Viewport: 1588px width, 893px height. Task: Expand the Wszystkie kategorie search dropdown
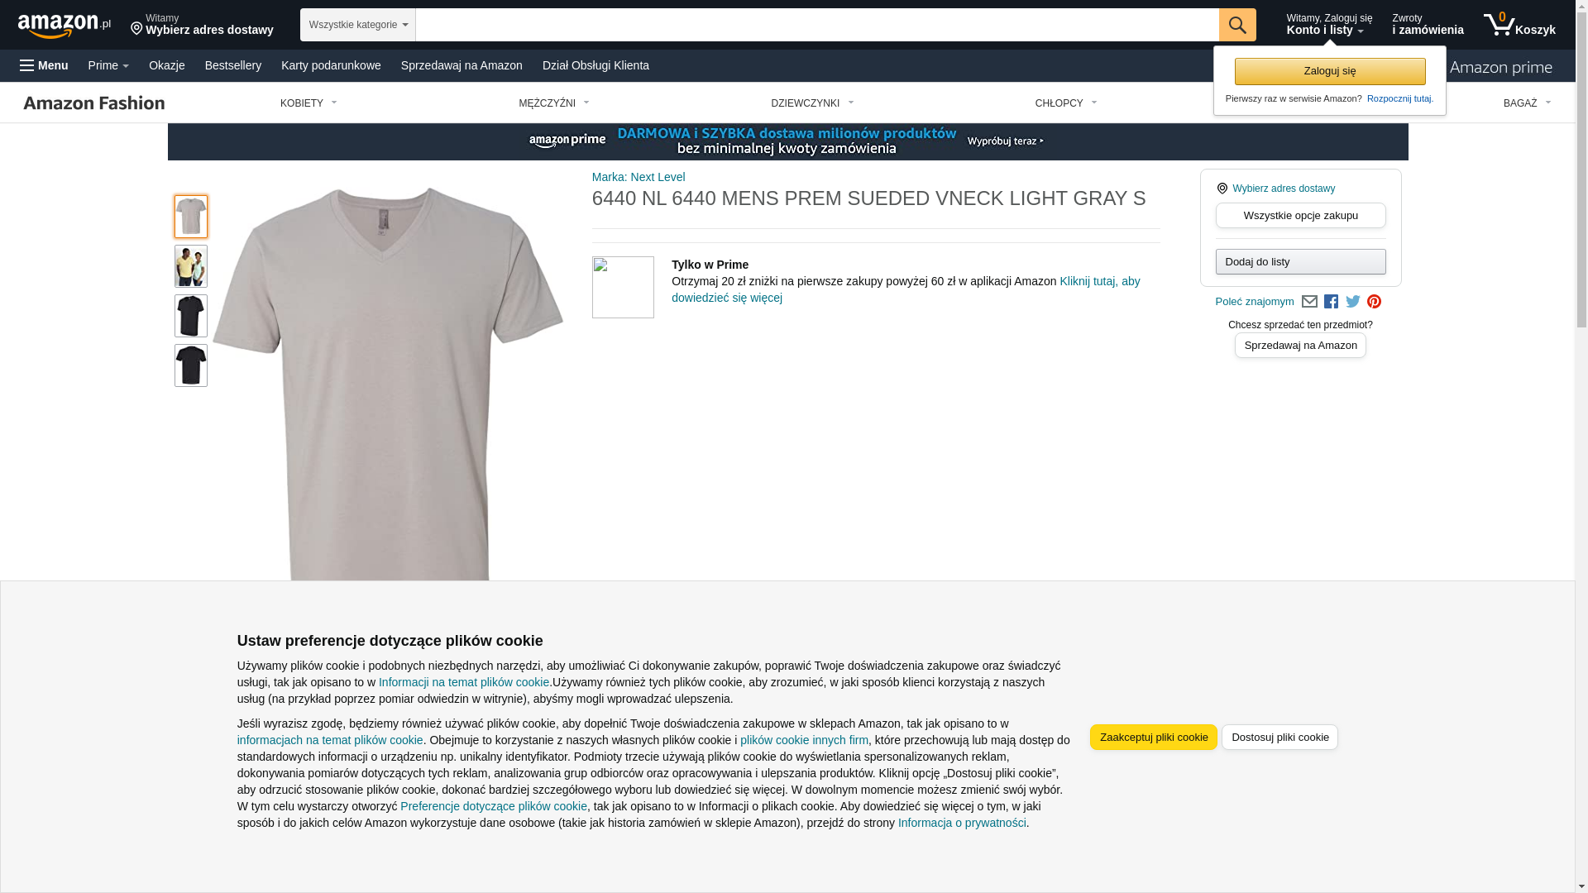click(357, 25)
